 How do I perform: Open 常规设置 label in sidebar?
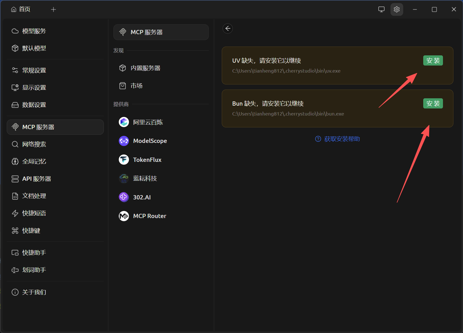click(34, 70)
